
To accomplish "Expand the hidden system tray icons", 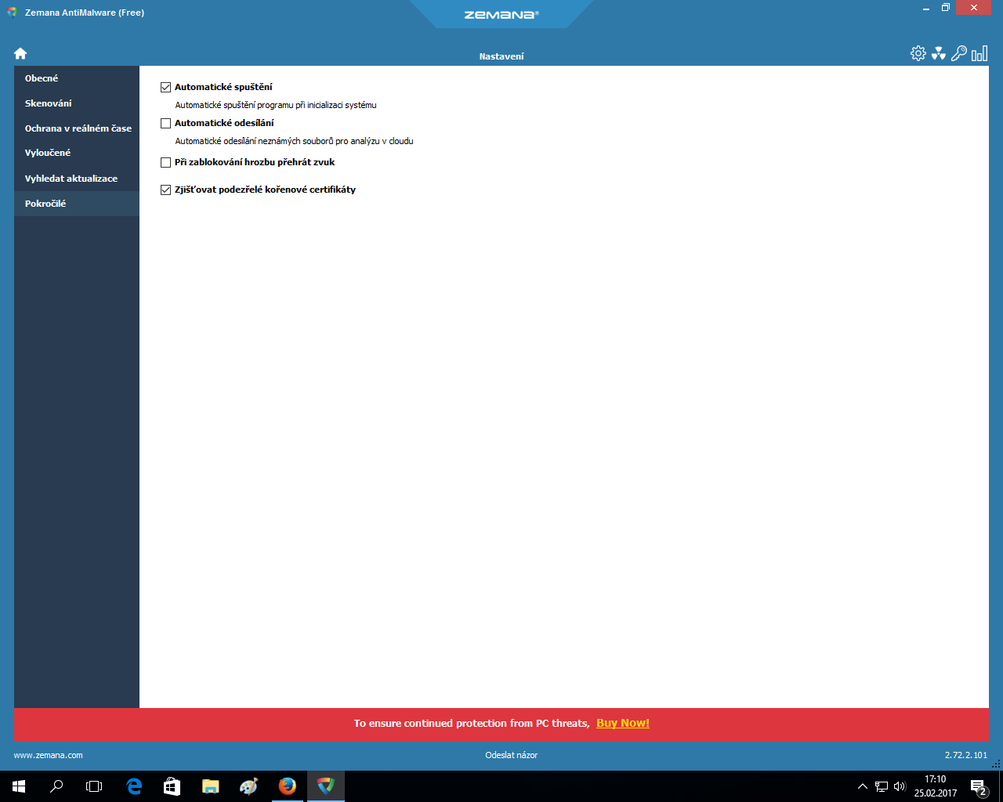I will tap(862, 786).
